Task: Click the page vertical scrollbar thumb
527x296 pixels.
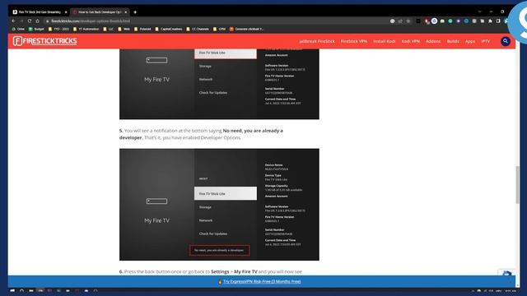Action: 518,184
